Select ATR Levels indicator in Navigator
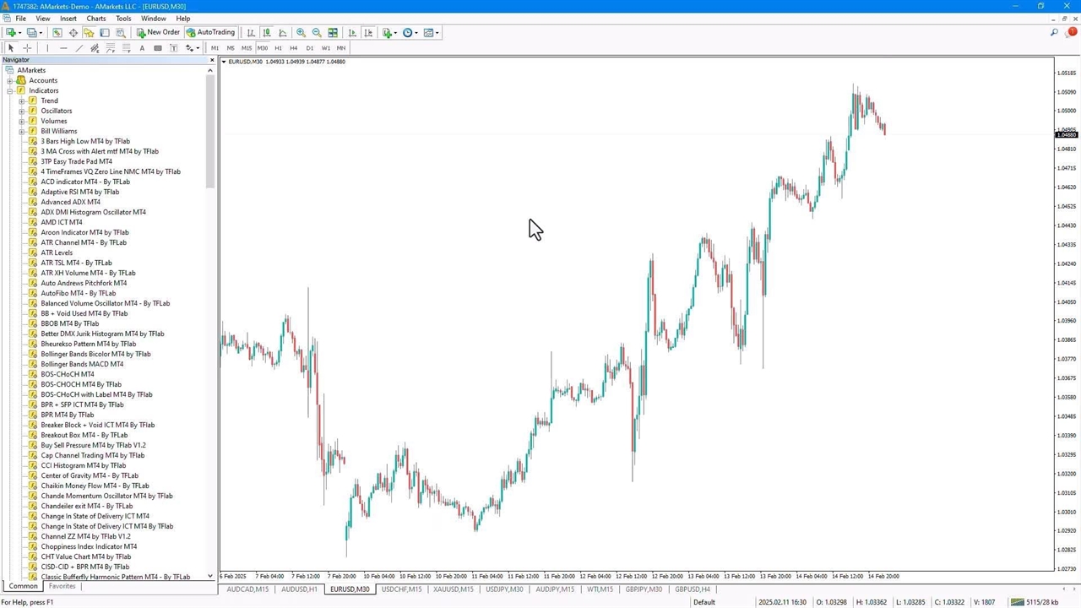1081x608 pixels. click(57, 252)
